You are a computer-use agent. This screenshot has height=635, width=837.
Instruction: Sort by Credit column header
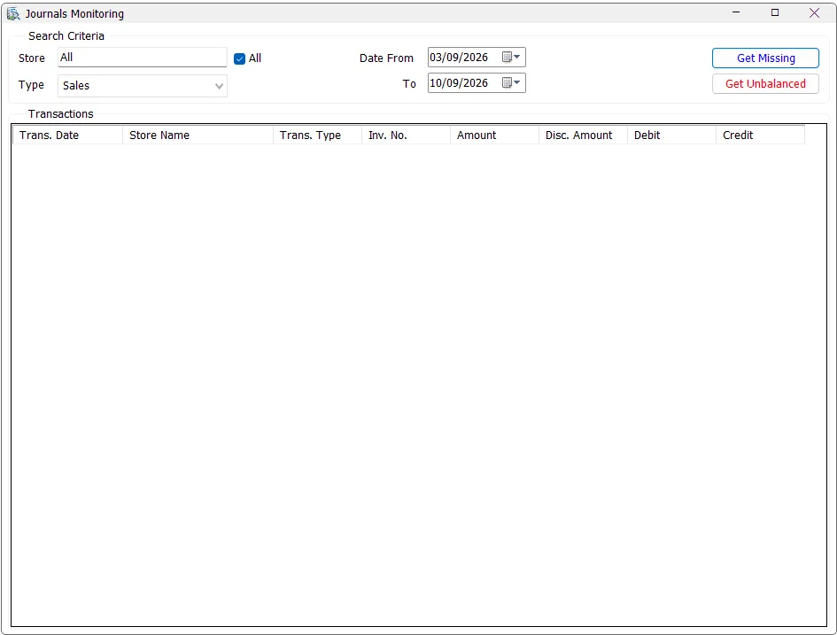pyautogui.click(x=761, y=135)
